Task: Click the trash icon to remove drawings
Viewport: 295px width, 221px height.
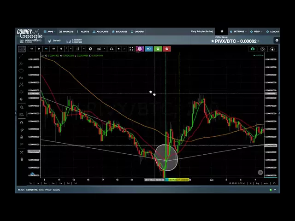Action: click(x=22, y=159)
